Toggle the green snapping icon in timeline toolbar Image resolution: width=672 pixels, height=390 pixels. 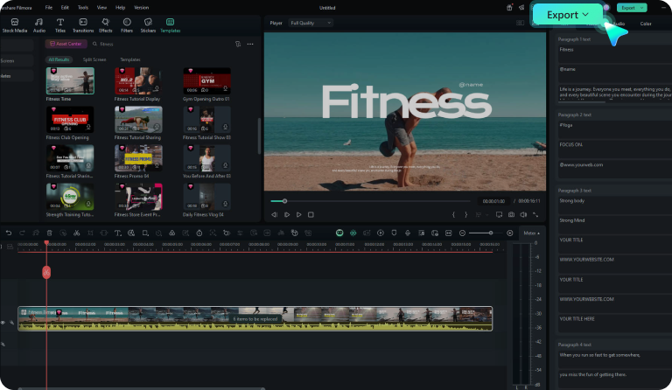coord(353,233)
